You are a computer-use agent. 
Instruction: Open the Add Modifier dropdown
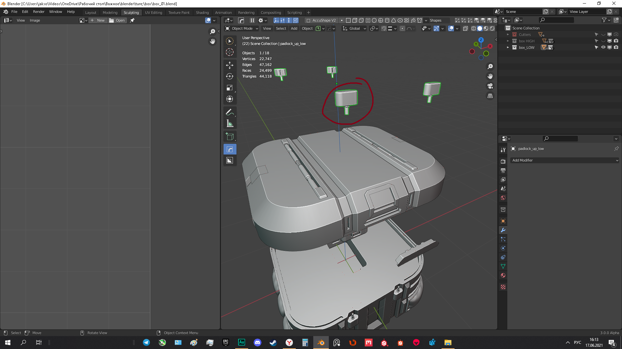tap(565, 160)
